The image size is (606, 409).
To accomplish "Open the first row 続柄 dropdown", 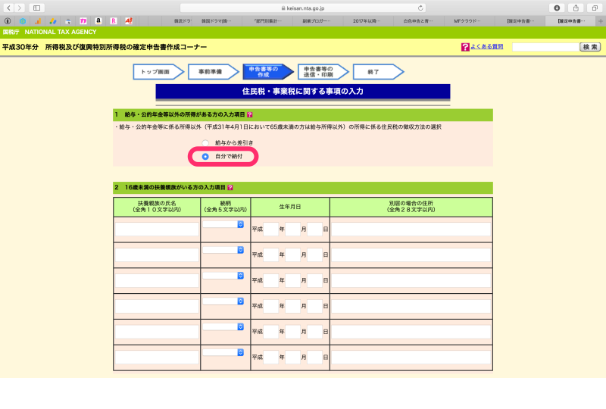I will pos(223,224).
